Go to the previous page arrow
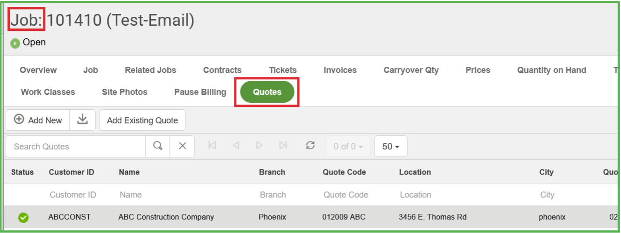 point(236,146)
